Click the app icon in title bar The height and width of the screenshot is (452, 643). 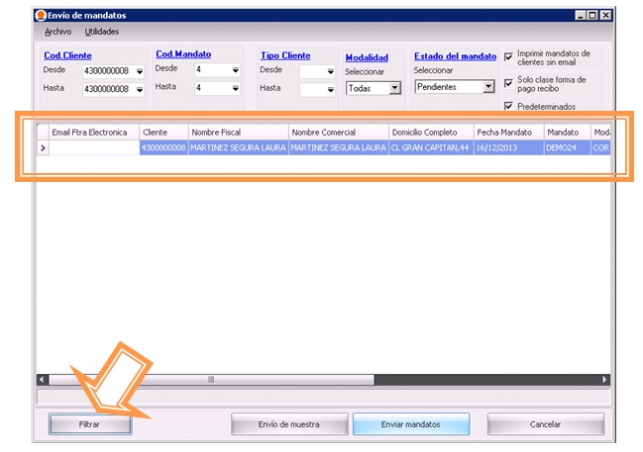(40, 16)
